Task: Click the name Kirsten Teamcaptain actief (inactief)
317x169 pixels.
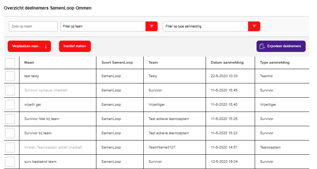Action: pyautogui.click(x=53, y=147)
